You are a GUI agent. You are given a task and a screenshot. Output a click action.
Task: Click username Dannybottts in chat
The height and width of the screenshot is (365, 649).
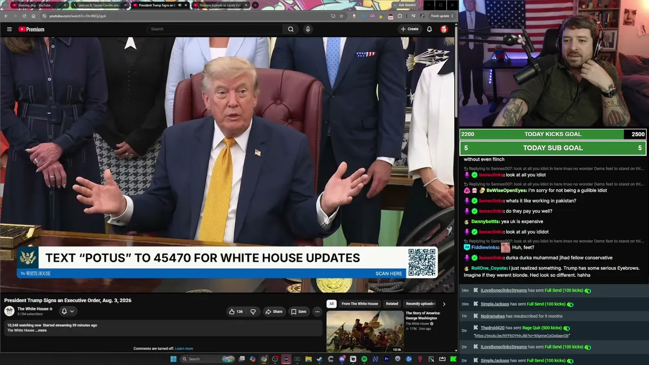point(485,222)
